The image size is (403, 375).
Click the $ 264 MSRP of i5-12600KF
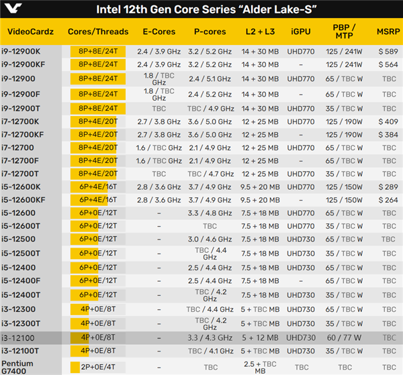pyautogui.click(x=388, y=200)
